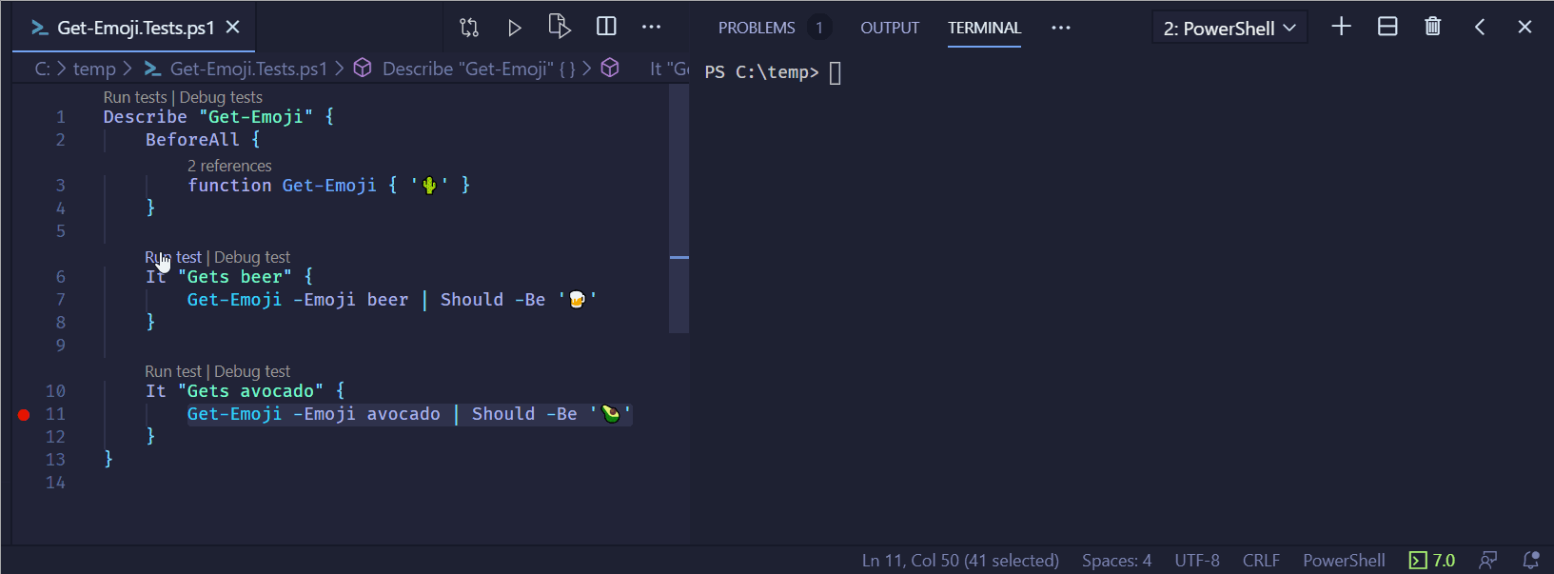Click the C: breadcrumb segment

tap(43, 69)
